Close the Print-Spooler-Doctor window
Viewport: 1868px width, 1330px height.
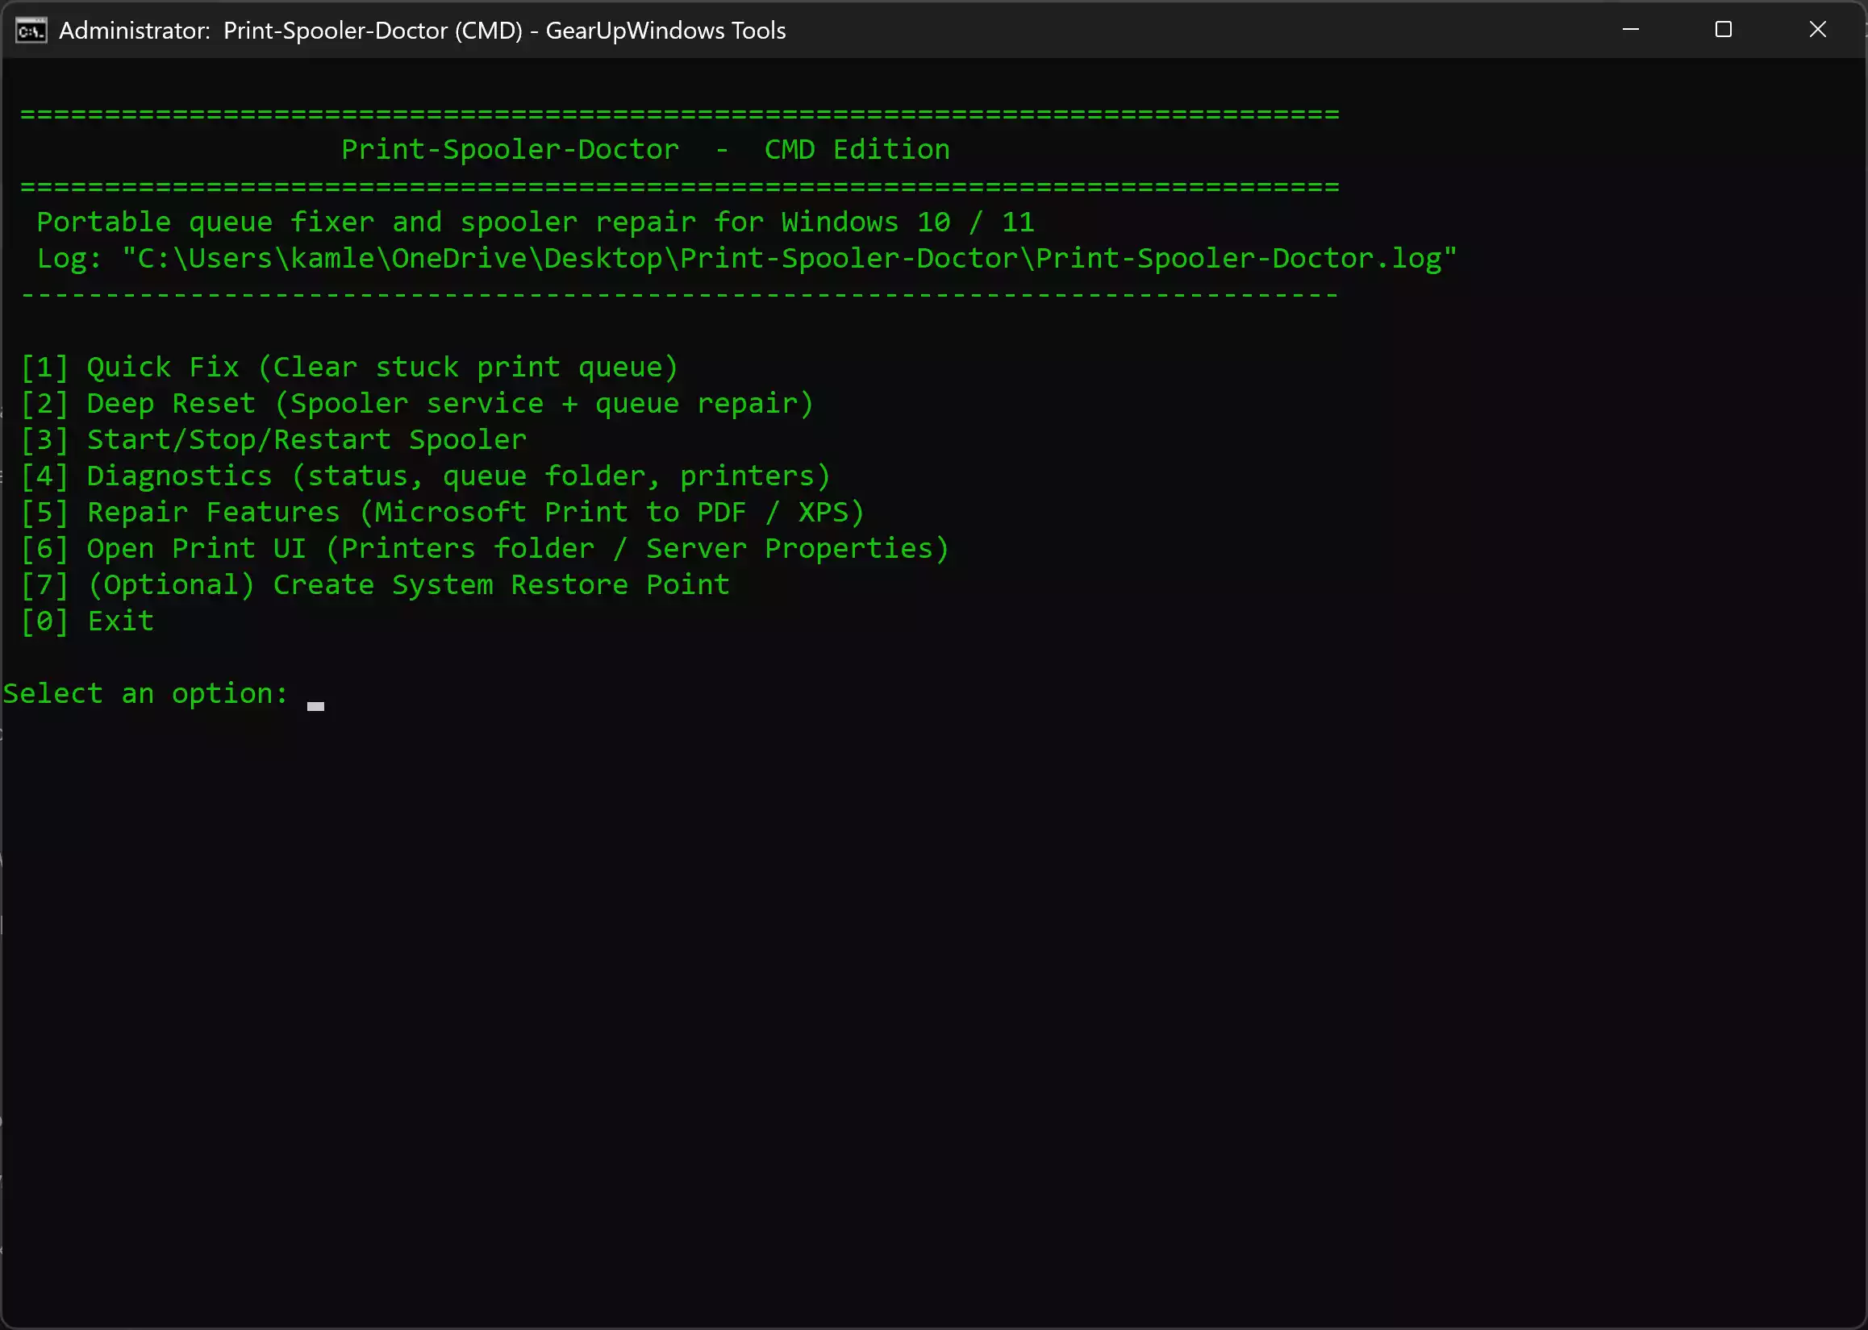click(1817, 30)
